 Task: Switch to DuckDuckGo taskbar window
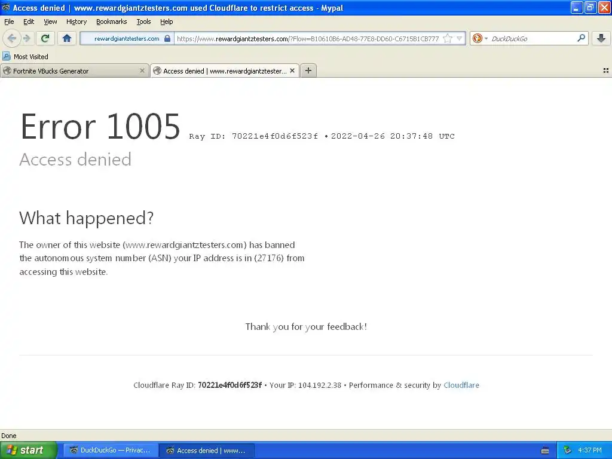111,450
